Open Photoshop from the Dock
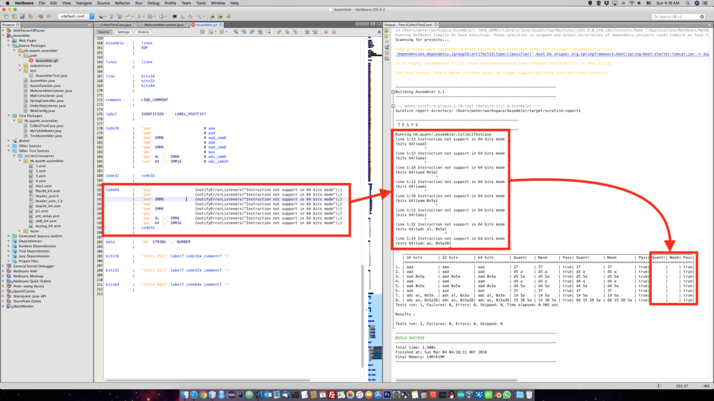 [387, 395]
